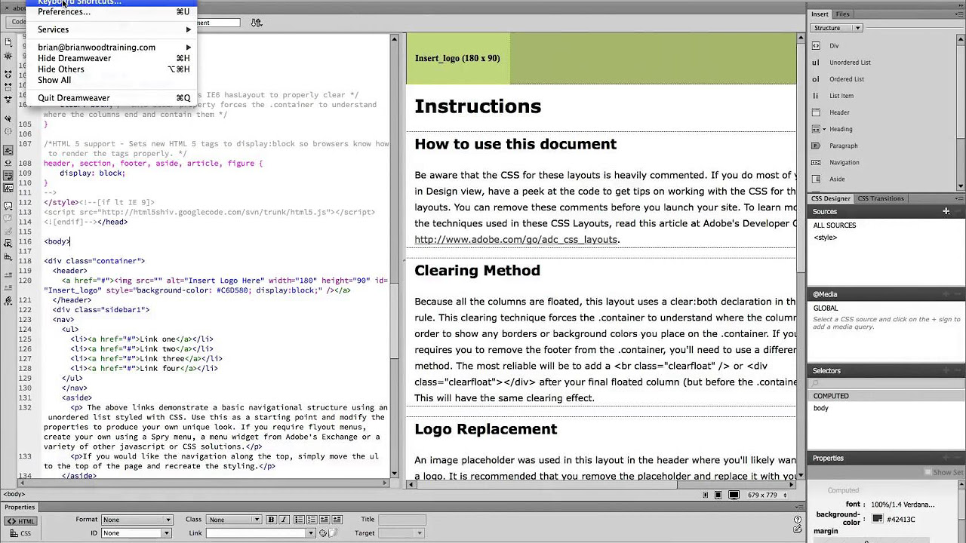Select tablet size preview icon
This screenshot has width=966, height=543.
(x=718, y=495)
